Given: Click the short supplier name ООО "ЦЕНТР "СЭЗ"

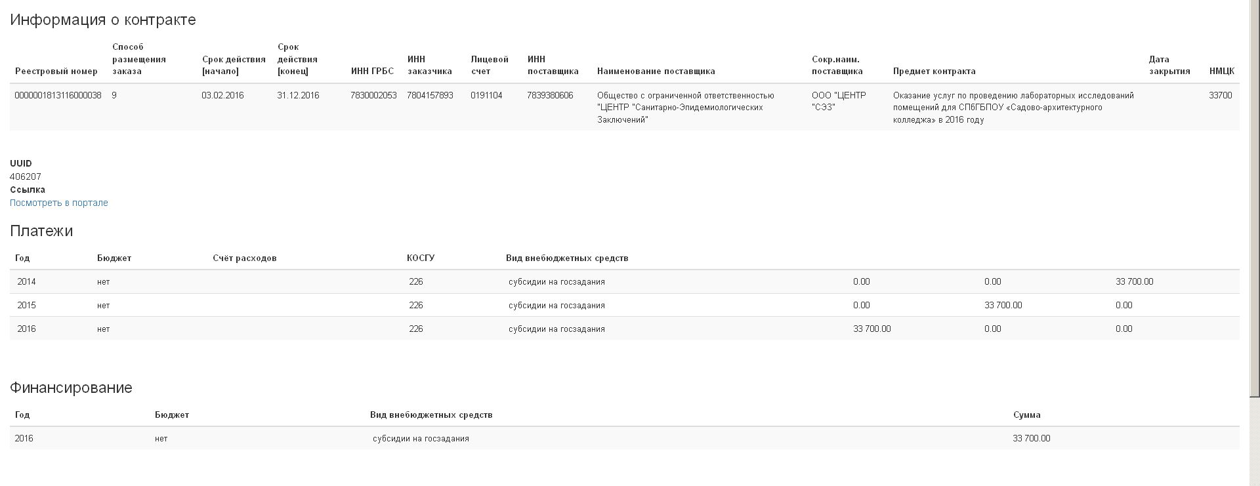Looking at the screenshot, I should 839,101.
